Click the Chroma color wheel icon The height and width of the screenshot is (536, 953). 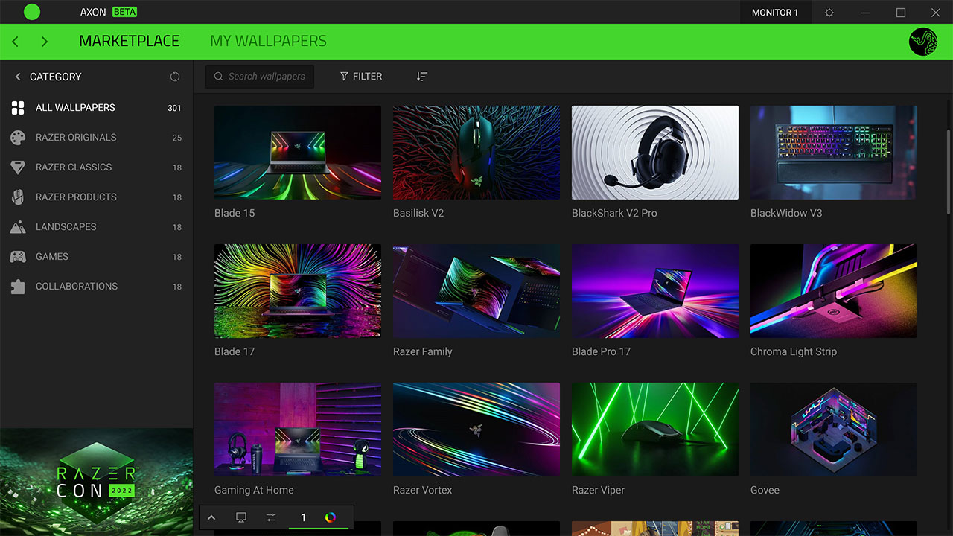(x=331, y=517)
